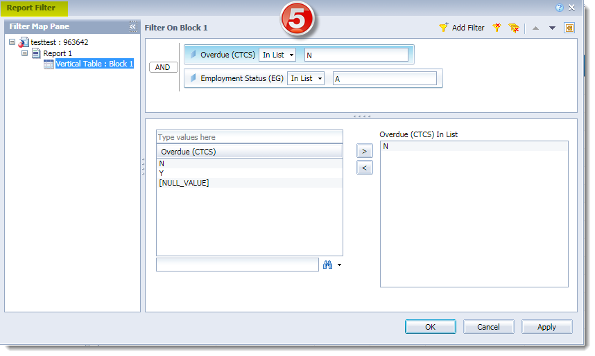This screenshot has height=356, width=595.
Task: Select value Y in the values list
Action: point(250,173)
